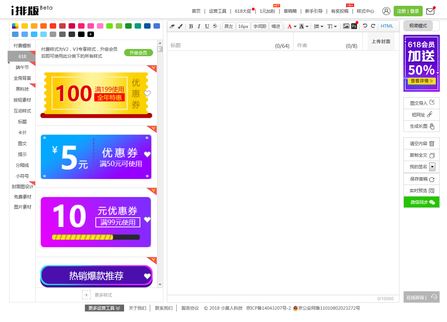Undo the last edit
The height and width of the screenshot is (322, 447).
[x=365, y=26]
